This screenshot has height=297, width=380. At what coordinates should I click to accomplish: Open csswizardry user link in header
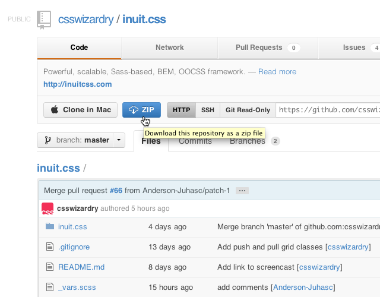(85, 20)
